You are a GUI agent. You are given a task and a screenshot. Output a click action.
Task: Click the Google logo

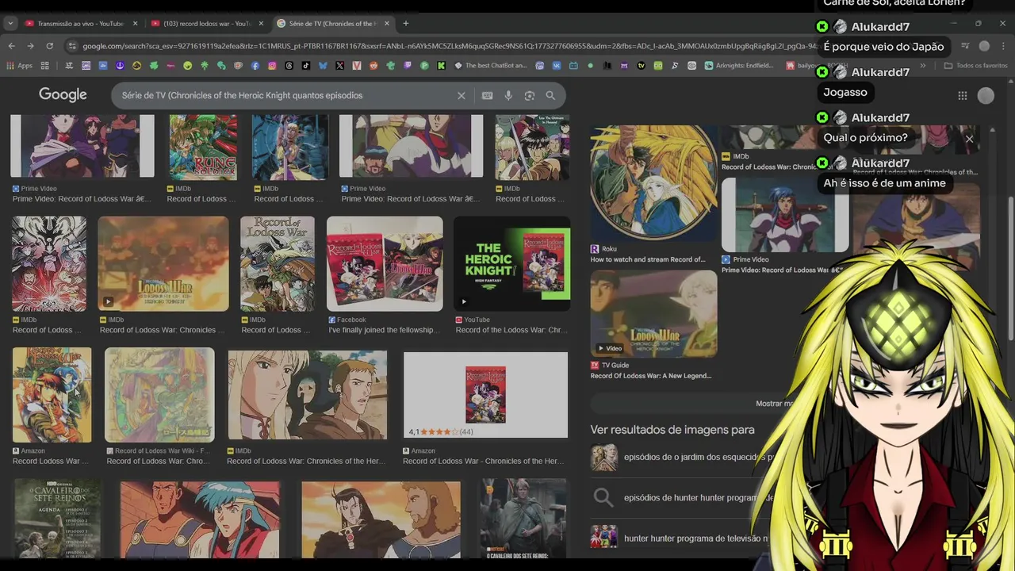pos(63,95)
